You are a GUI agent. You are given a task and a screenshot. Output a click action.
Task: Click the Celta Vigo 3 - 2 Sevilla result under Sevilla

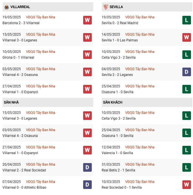[119, 58]
